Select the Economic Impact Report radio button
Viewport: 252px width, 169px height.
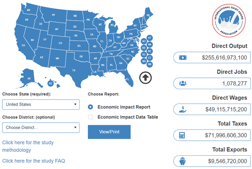(x=90, y=107)
